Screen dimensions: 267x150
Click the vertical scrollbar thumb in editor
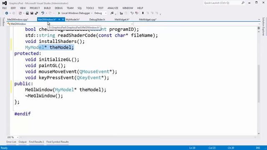pos(259,83)
